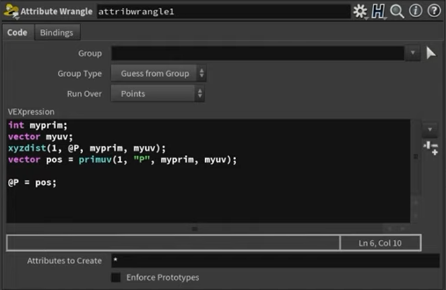
Task: Click the Group label
Action: pyautogui.click(x=90, y=53)
